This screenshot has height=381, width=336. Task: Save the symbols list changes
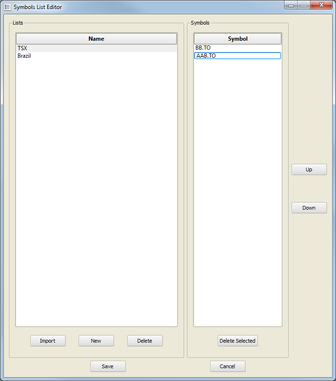108,366
